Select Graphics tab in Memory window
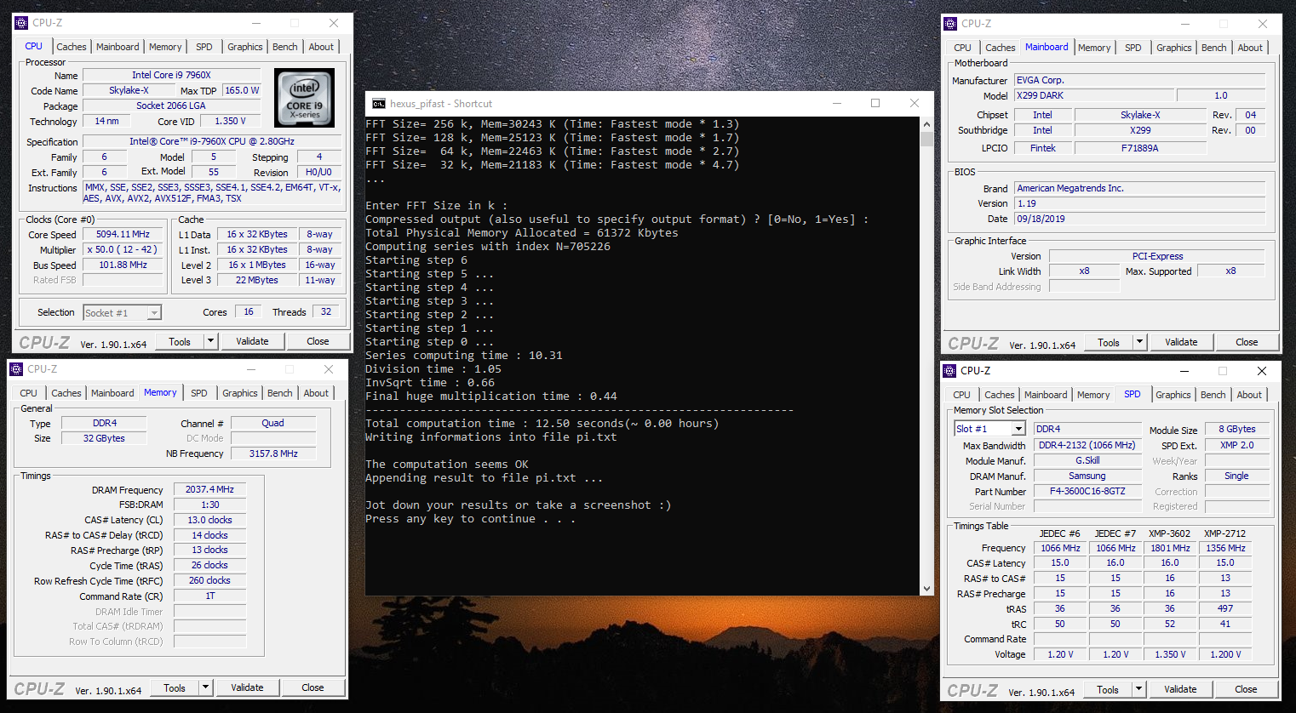Viewport: 1296px width, 713px height. (240, 393)
